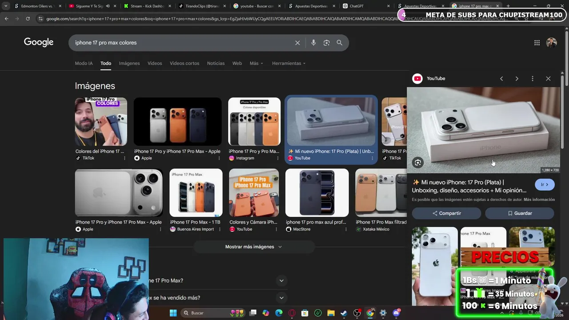Open Google Lens image search icon

(x=327, y=43)
